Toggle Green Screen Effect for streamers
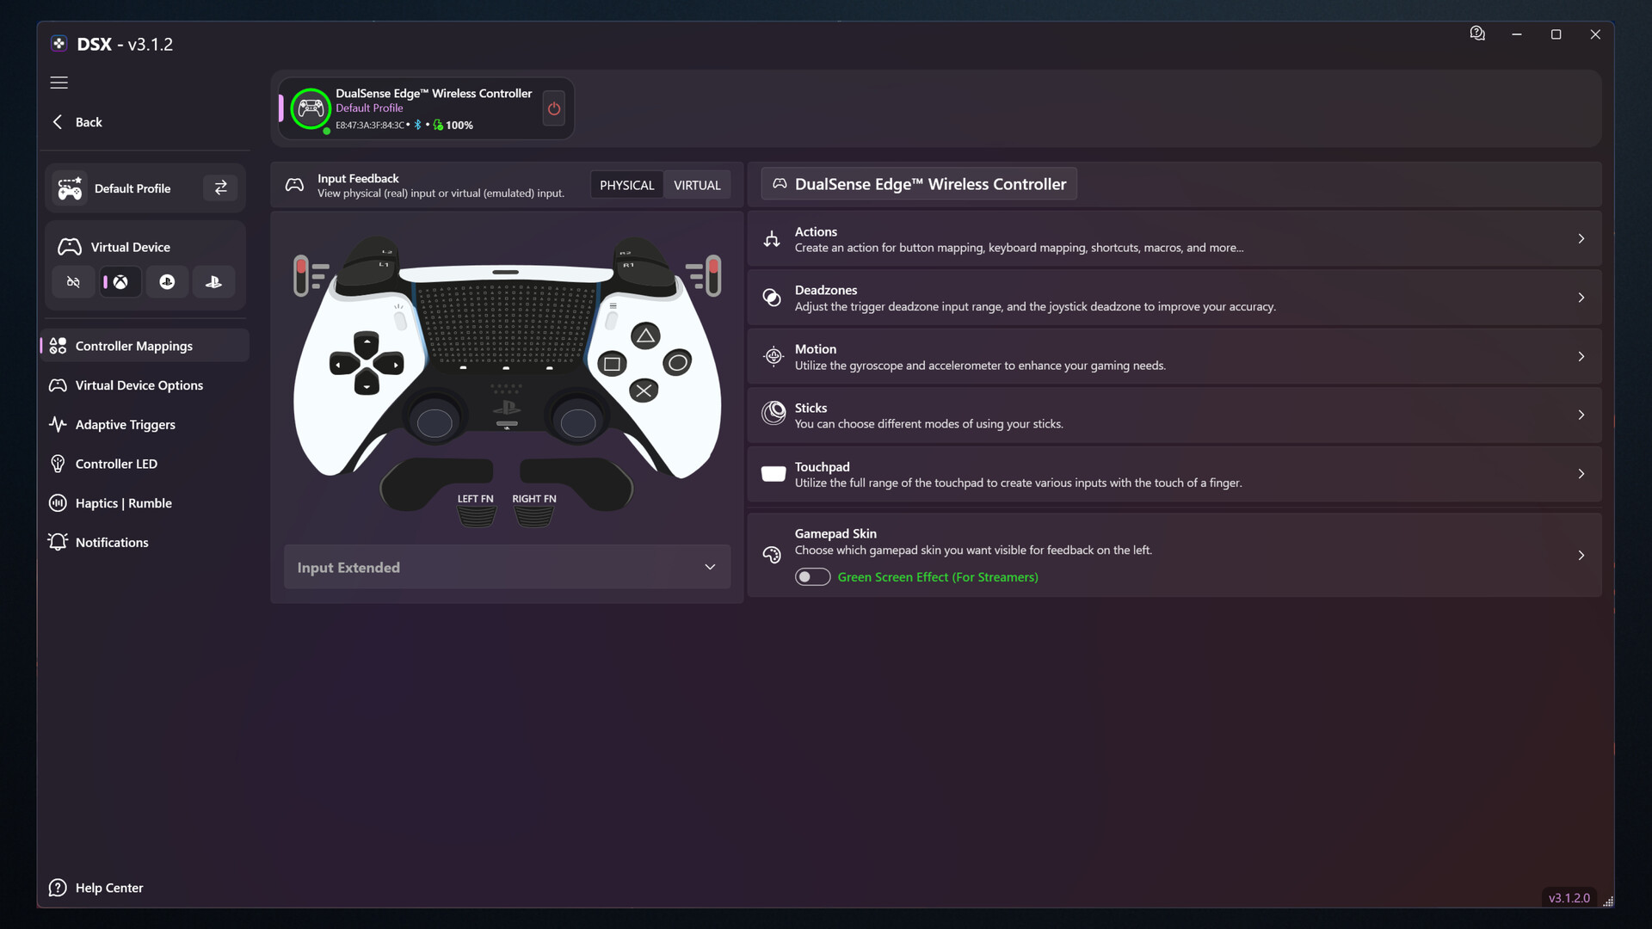Viewport: 1652px width, 929px height. [812, 576]
